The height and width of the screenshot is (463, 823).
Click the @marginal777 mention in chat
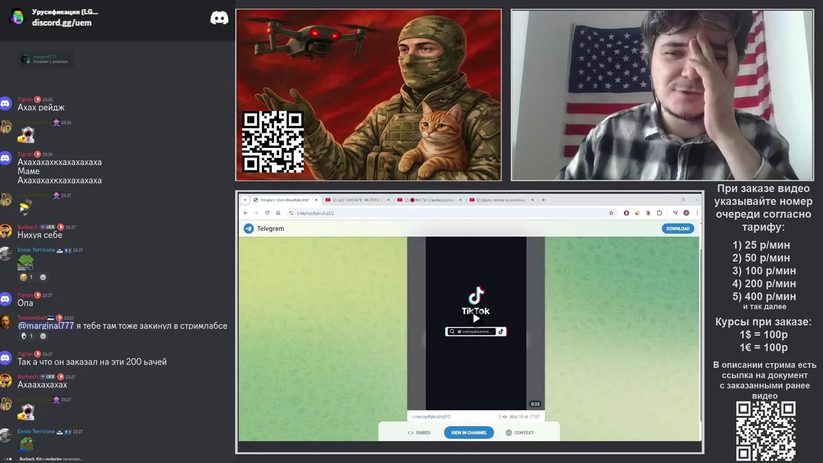(x=46, y=326)
